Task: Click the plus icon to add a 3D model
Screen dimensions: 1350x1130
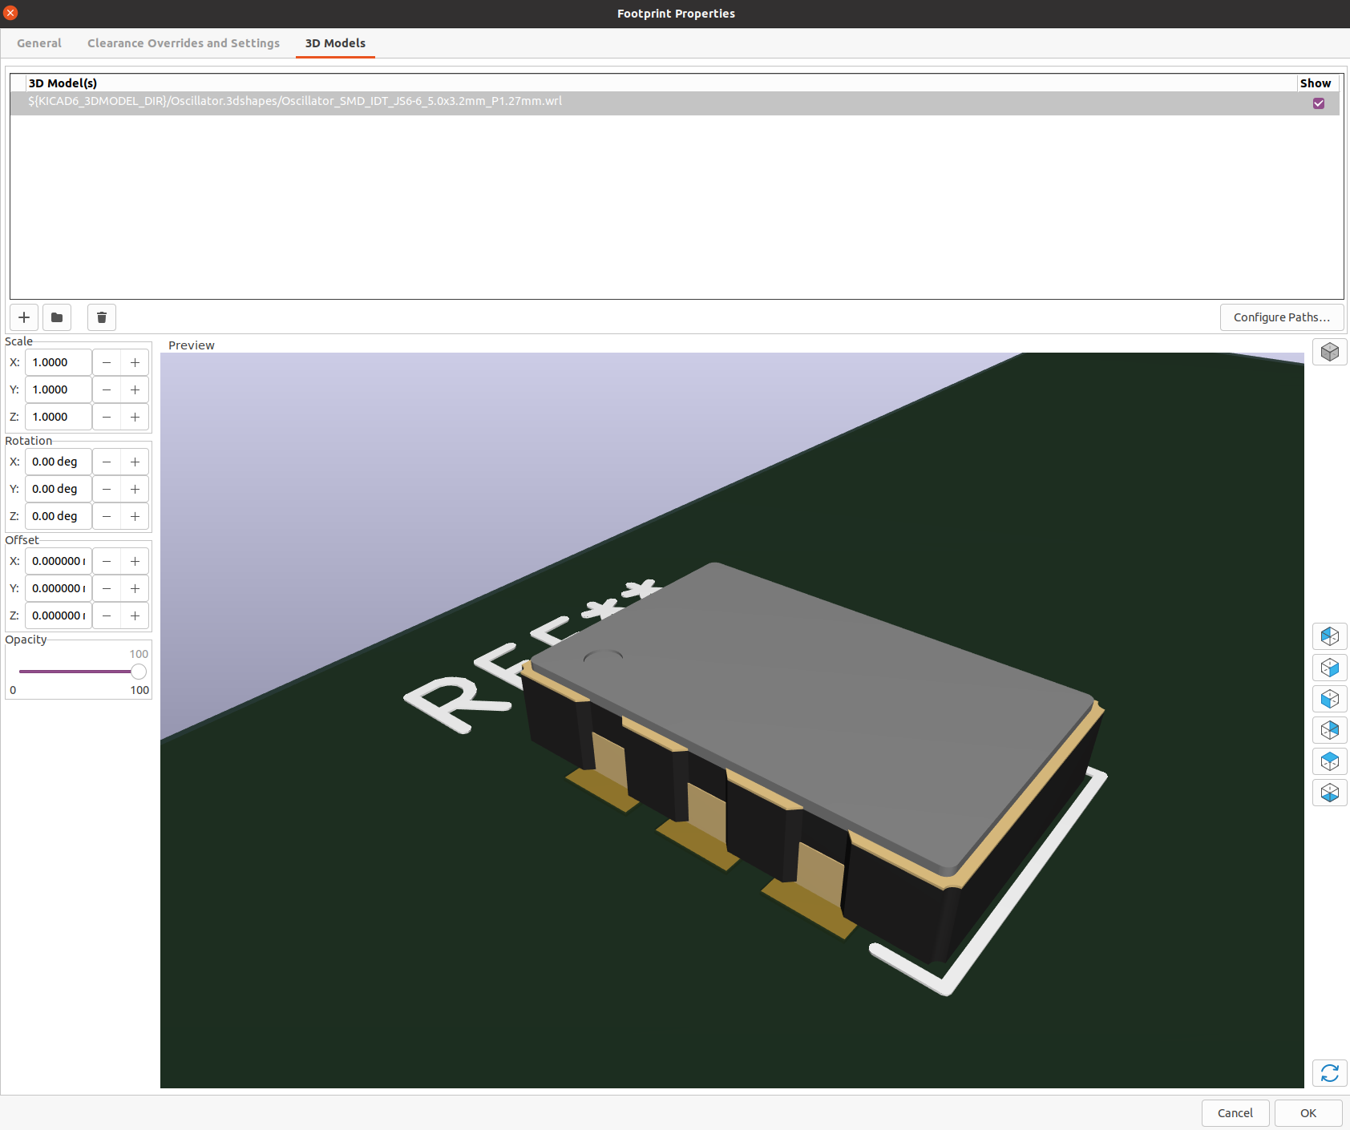Action: click(24, 317)
